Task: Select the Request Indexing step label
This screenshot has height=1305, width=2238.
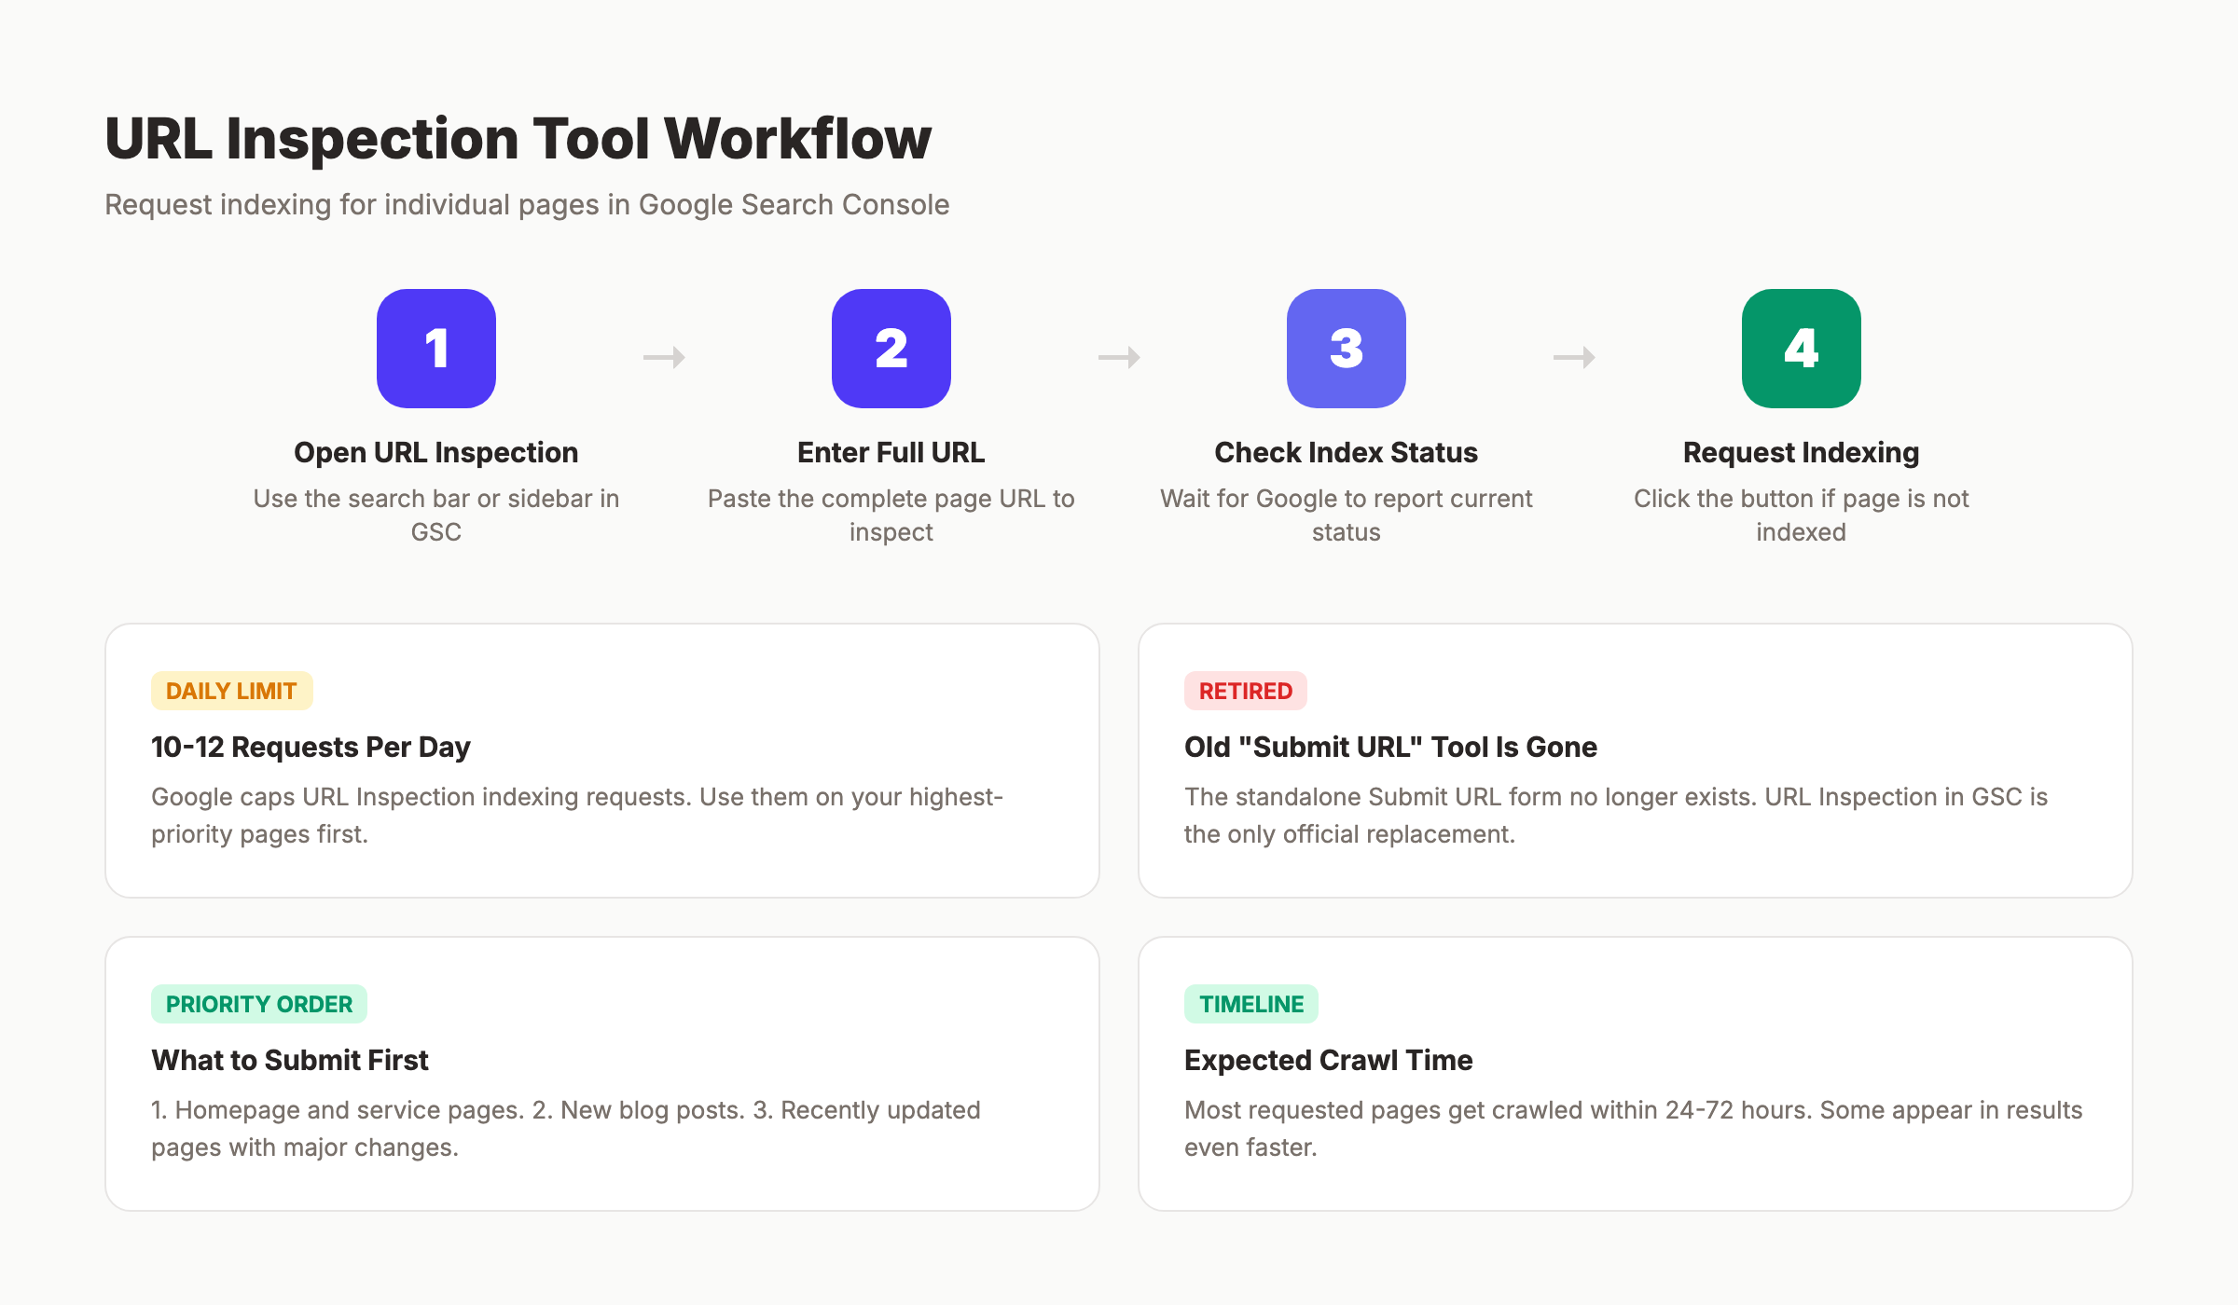Action: click(1801, 452)
